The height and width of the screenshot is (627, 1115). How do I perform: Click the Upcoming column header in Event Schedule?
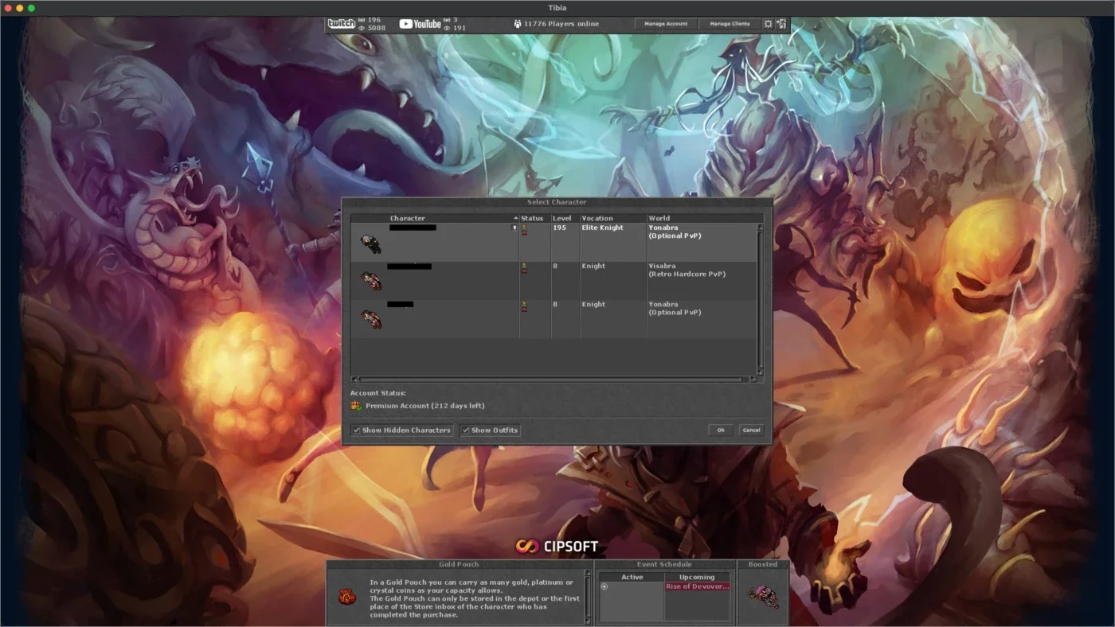point(697,577)
